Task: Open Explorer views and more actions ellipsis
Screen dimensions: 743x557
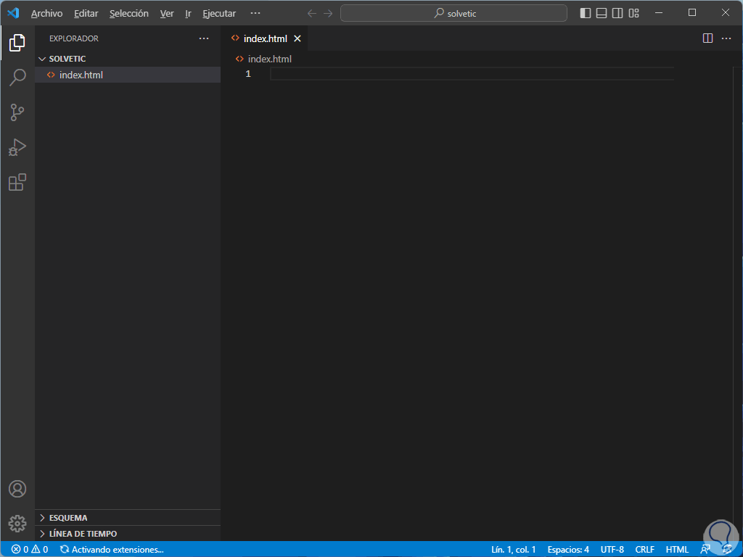Action: [204, 38]
